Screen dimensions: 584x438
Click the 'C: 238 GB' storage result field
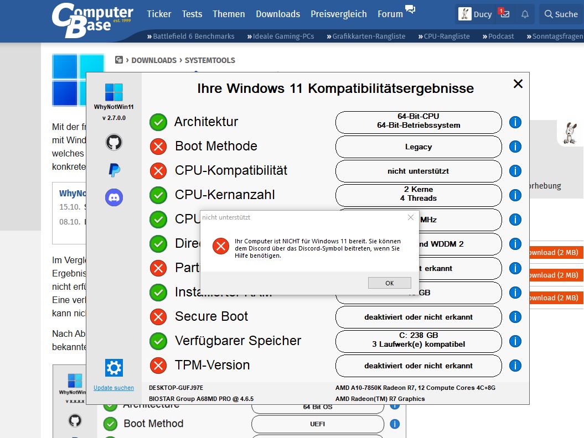(x=418, y=341)
